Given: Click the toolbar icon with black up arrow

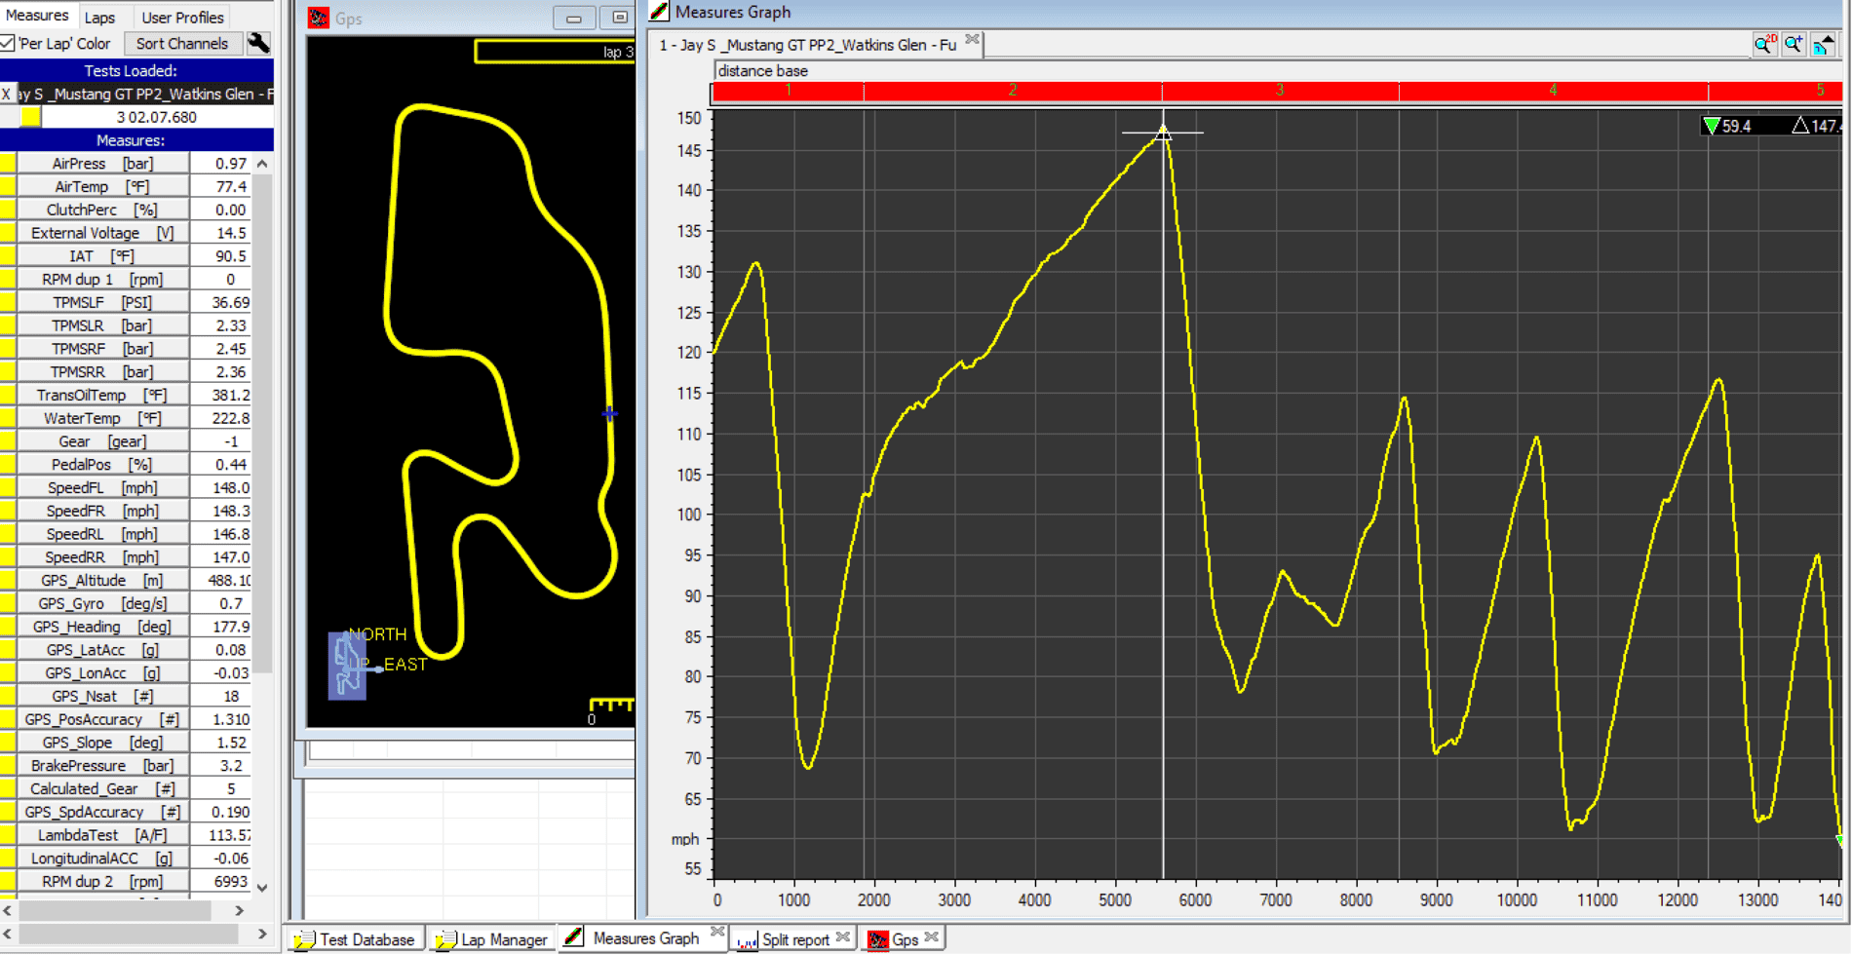Looking at the screenshot, I should click(x=1824, y=44).
